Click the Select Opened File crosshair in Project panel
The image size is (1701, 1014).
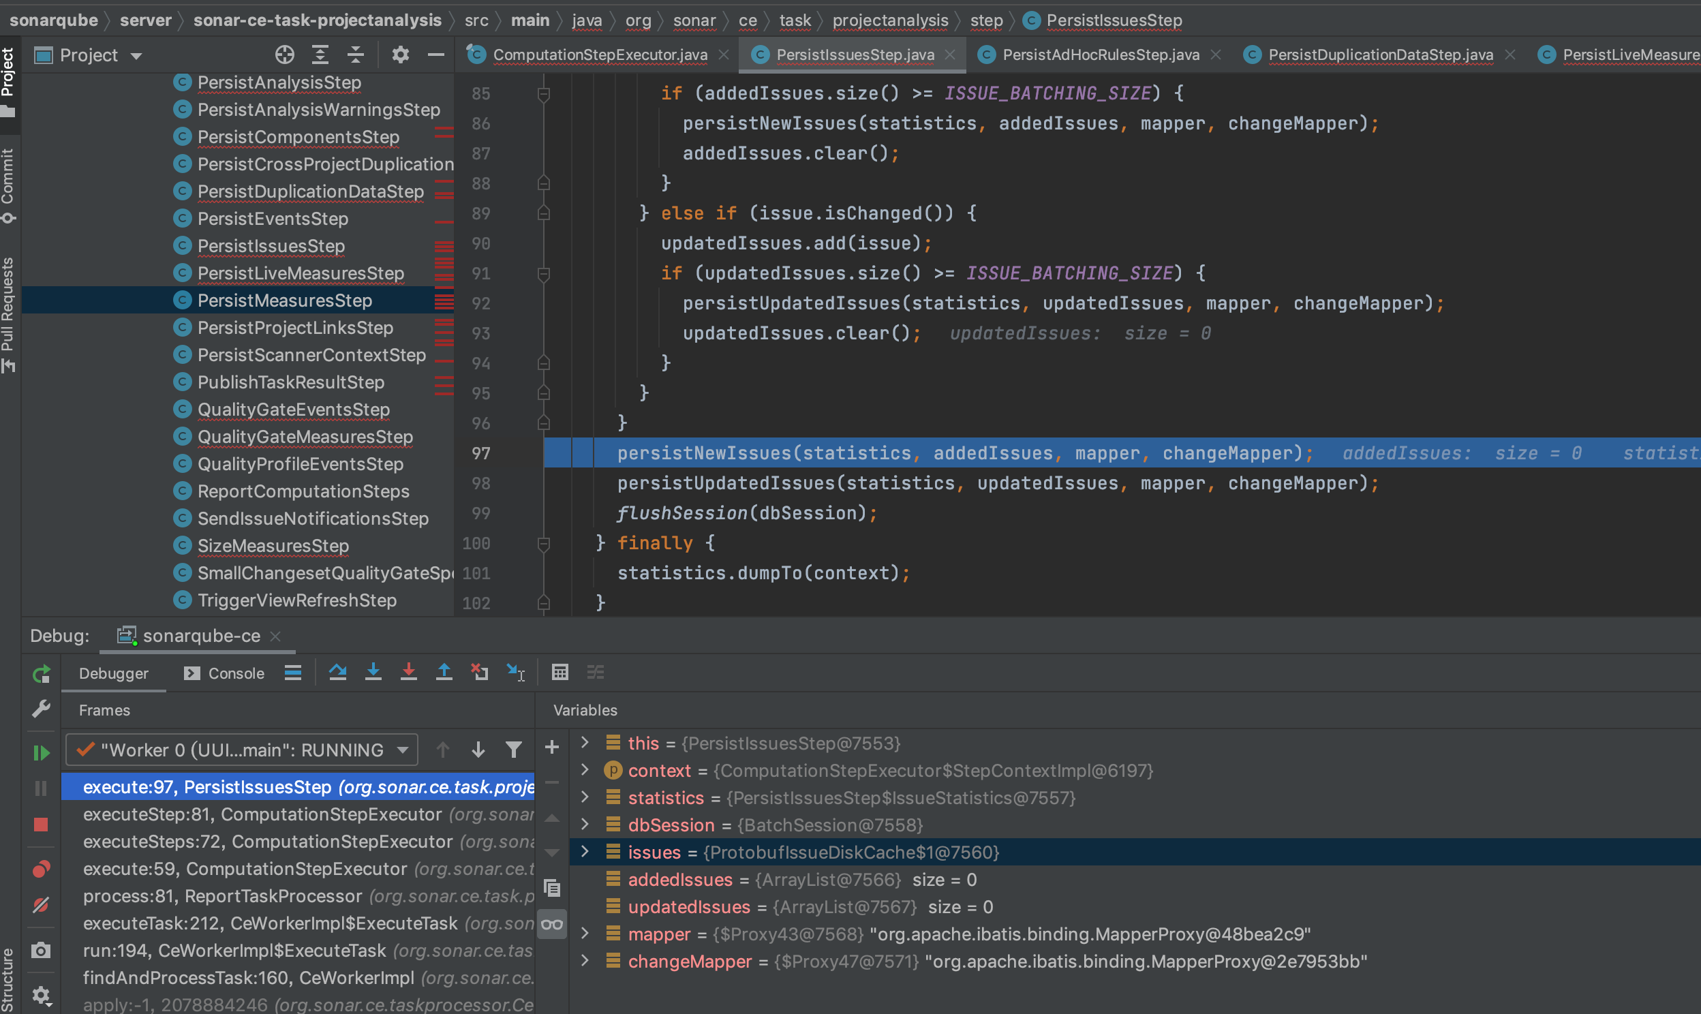(x=285, y=55)
